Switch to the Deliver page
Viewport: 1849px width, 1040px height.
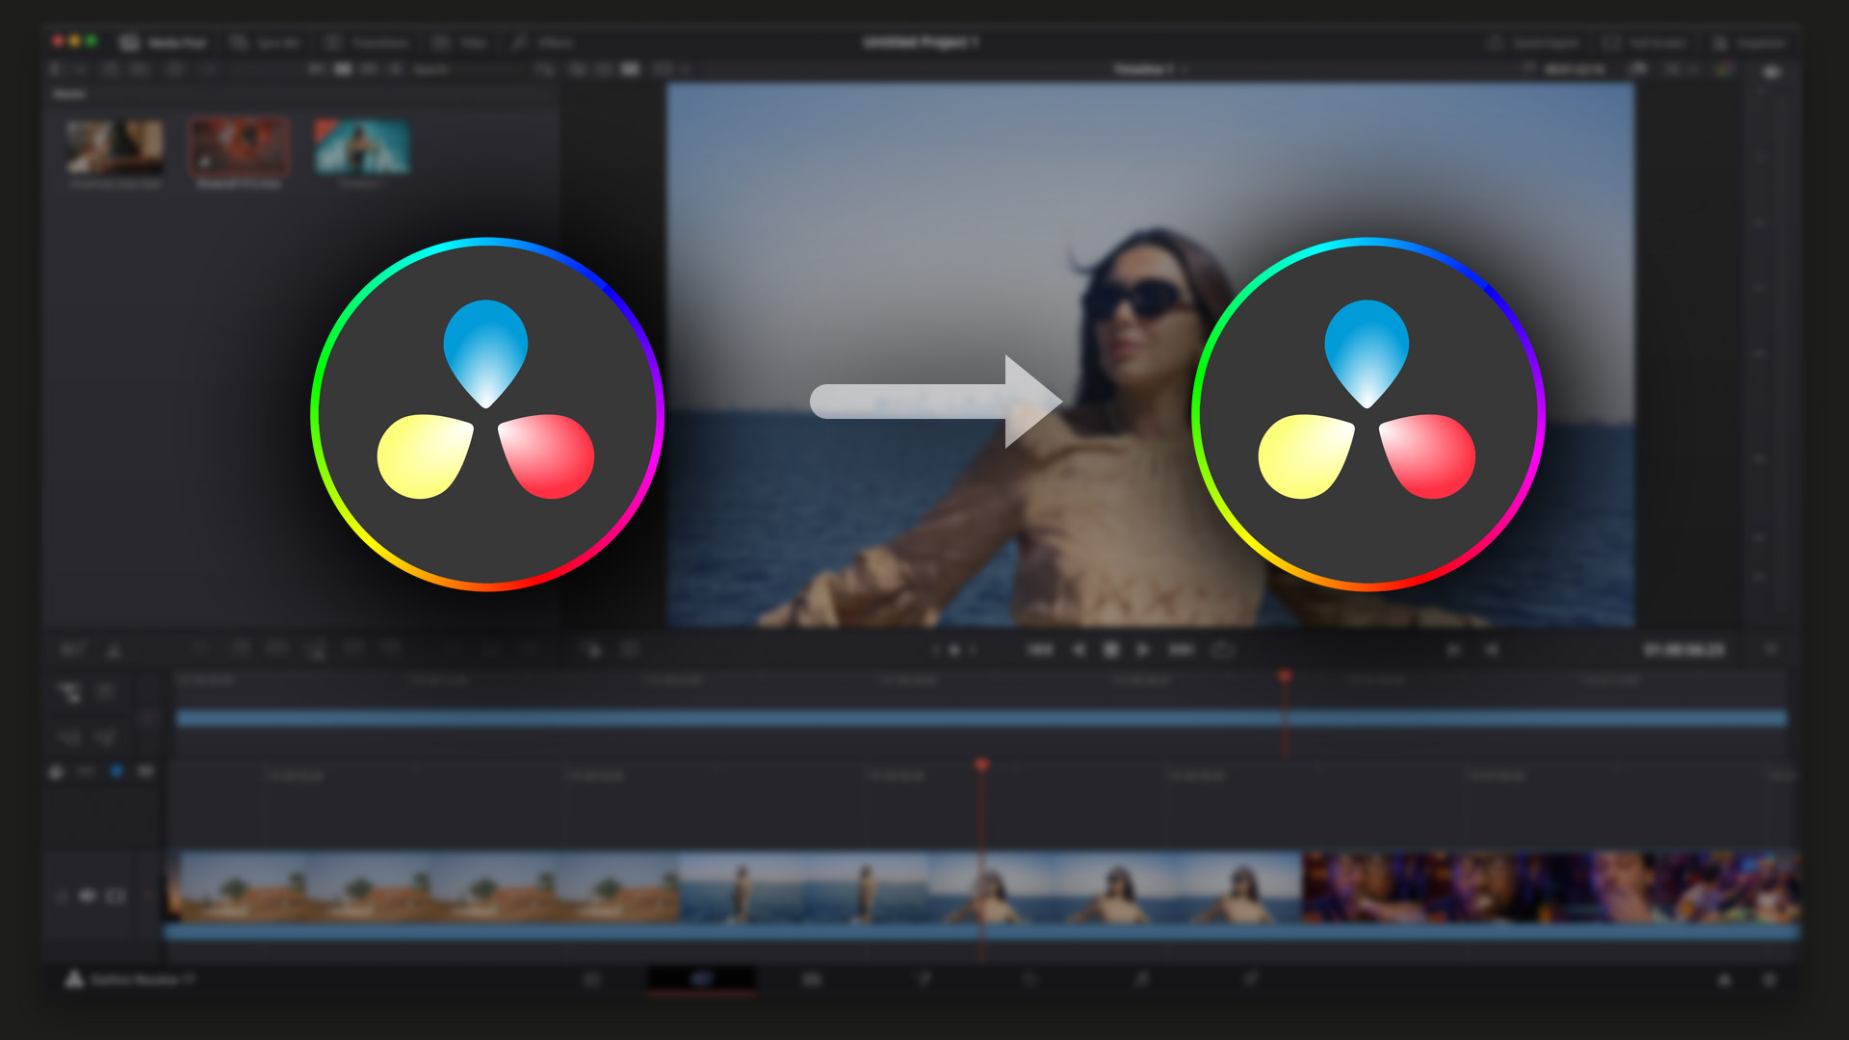click(x=1250, y=979)
